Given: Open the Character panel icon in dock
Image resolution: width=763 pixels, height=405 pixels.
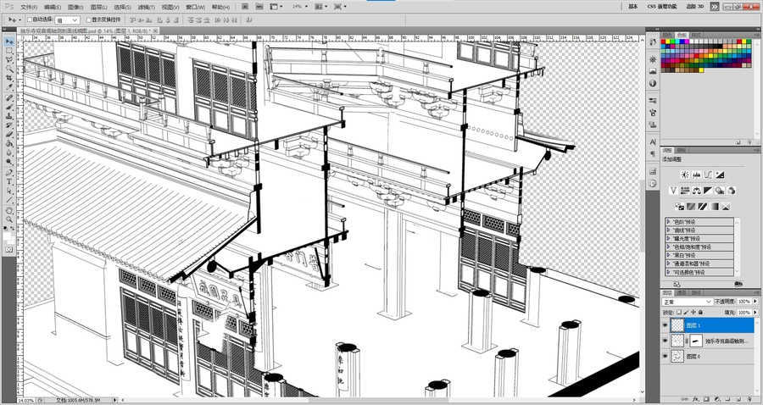Looking at the screenshot, I should [x=653, y=141].
